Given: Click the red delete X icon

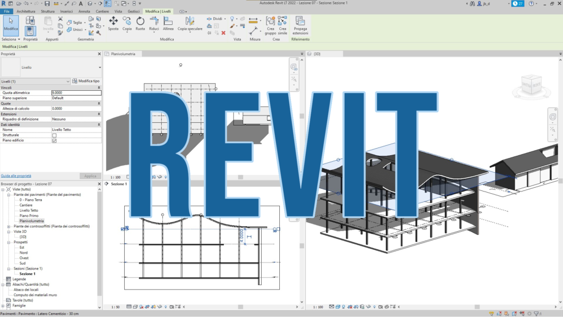Looking at the screenshot, I should pos(223,33).
